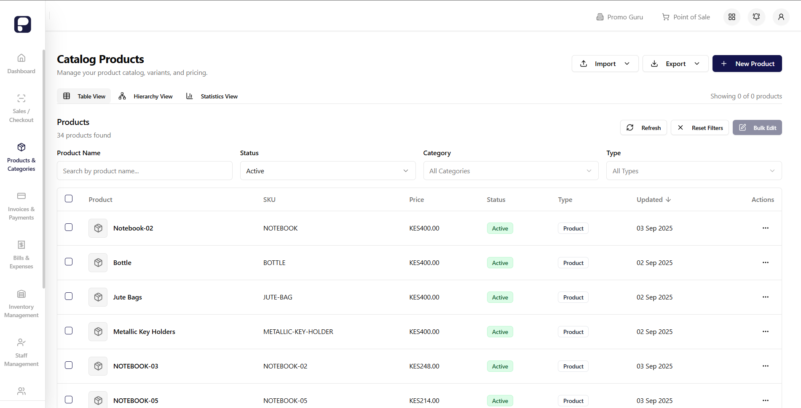The height and width of the screenshot is (408, 801).
Task: Go to Invoices & Payments
Action: tap(21, 206)
